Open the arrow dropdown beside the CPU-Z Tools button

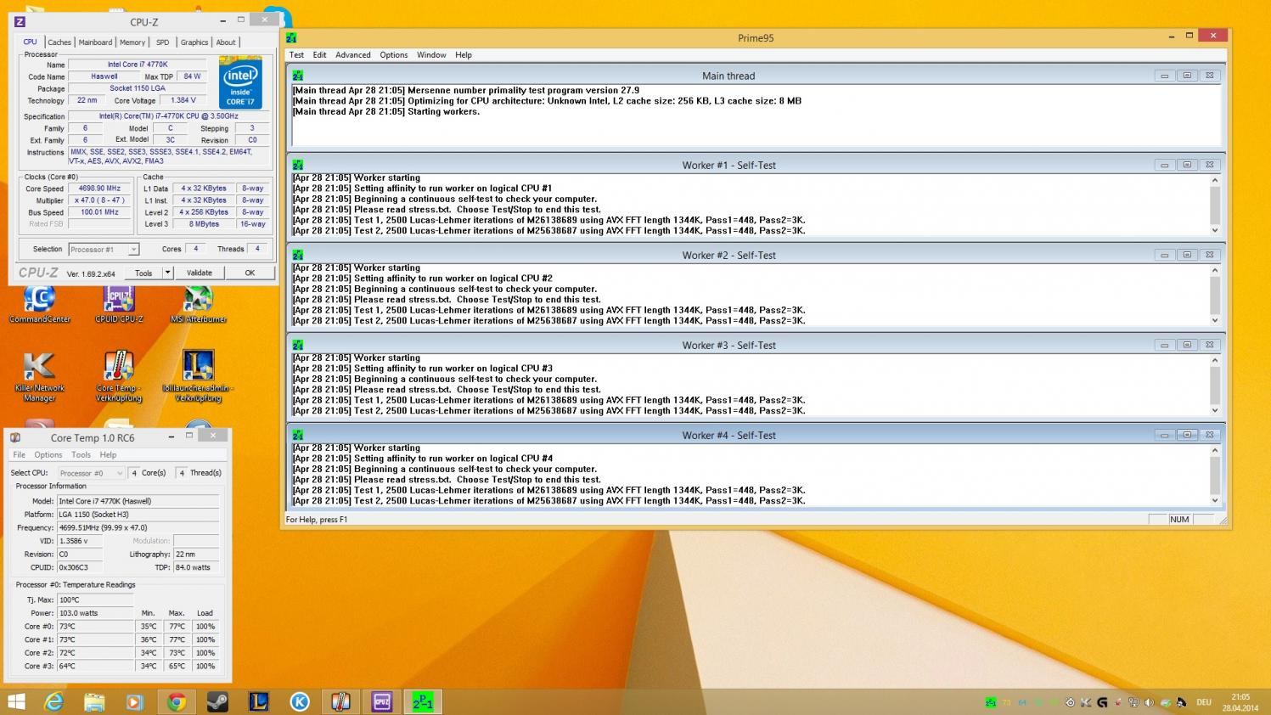coord(167,273)
